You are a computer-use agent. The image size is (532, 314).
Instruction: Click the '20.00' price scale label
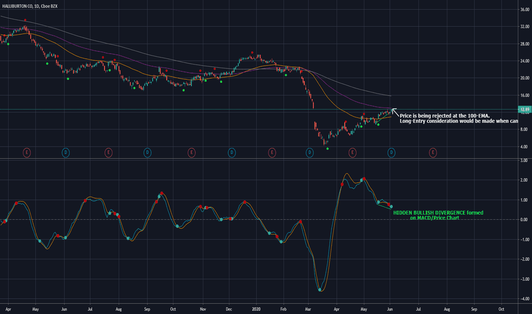point(525,78)
